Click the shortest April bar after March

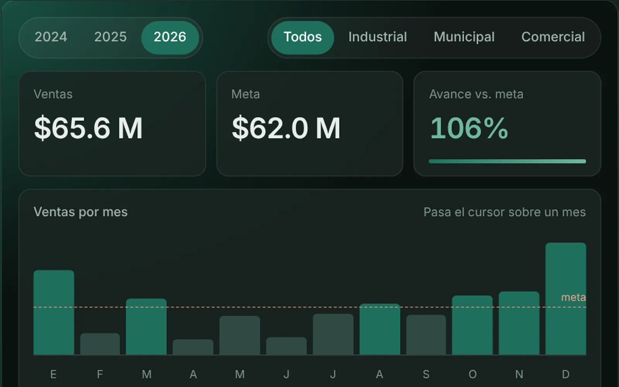click(193, 347)
